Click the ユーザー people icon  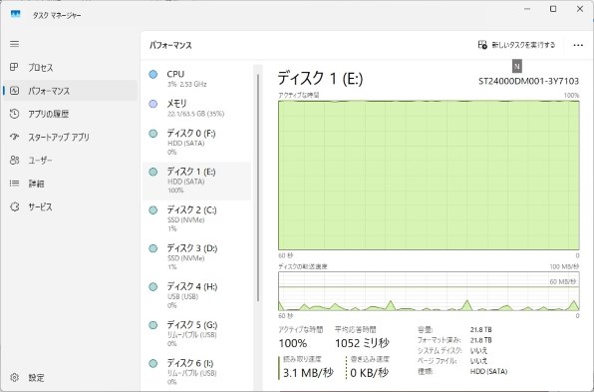(14, 160)
